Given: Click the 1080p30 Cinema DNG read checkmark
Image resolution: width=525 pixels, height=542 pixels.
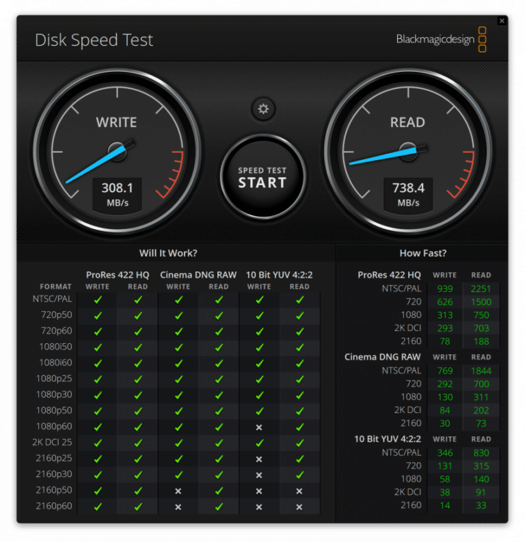Looking at the screenshot, I should (219, 395).
